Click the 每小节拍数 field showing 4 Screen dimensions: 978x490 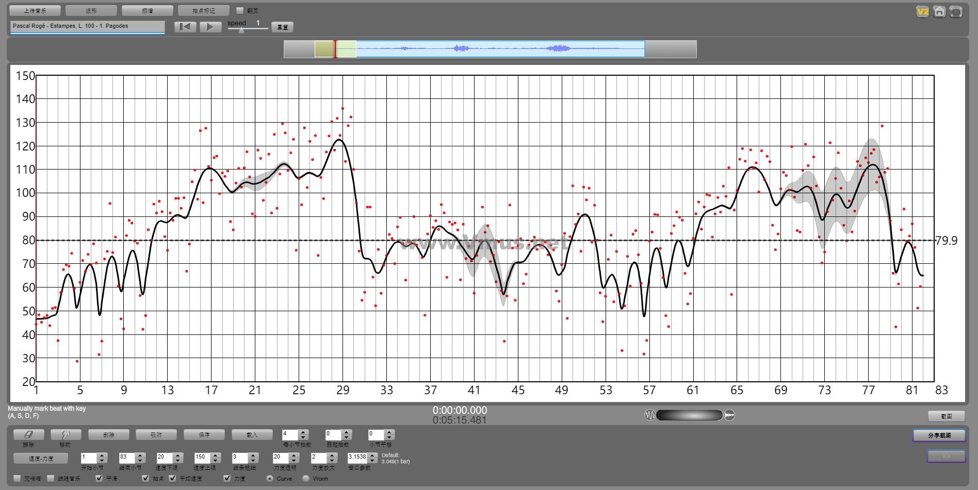pos(290,434)
